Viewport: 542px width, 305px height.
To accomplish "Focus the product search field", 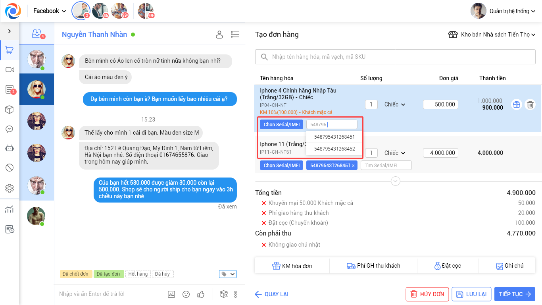I will [x=395, y=57].
